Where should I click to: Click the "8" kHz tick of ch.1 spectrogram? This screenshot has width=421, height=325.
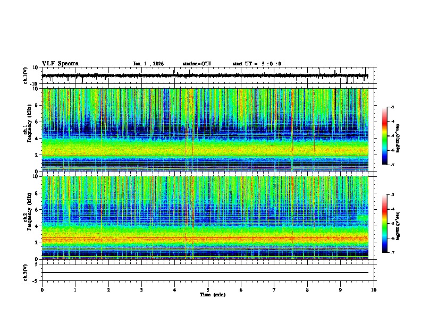(x=37, y=105)
